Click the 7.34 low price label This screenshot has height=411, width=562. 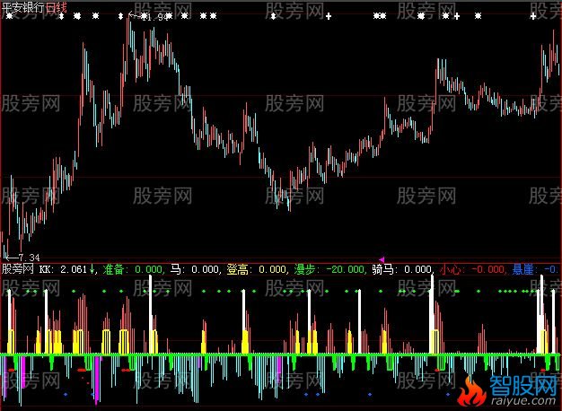(x=29, y=258)
